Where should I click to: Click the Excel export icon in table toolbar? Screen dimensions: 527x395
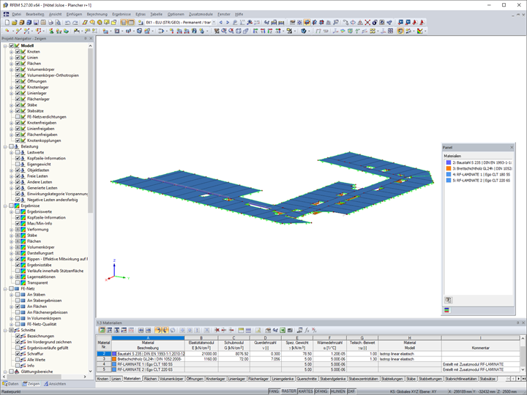click(283, 330)
